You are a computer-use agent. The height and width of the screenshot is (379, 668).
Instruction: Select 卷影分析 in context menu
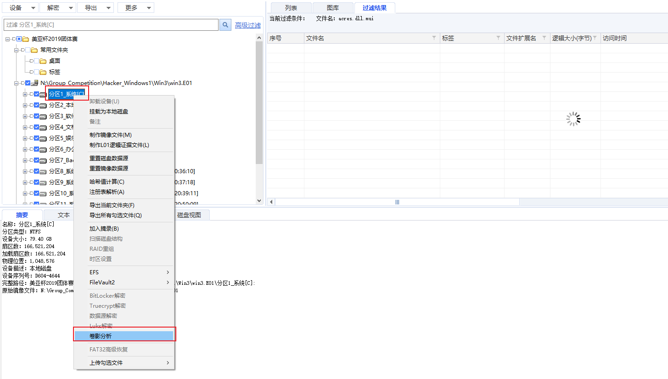click(124, 336)
